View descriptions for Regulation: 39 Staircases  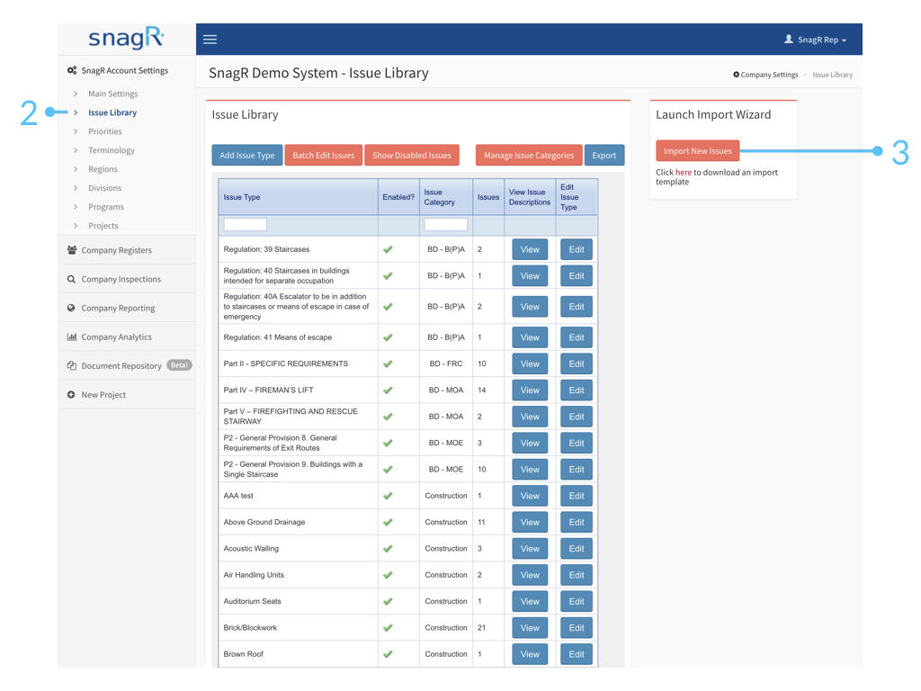(530, 250)
